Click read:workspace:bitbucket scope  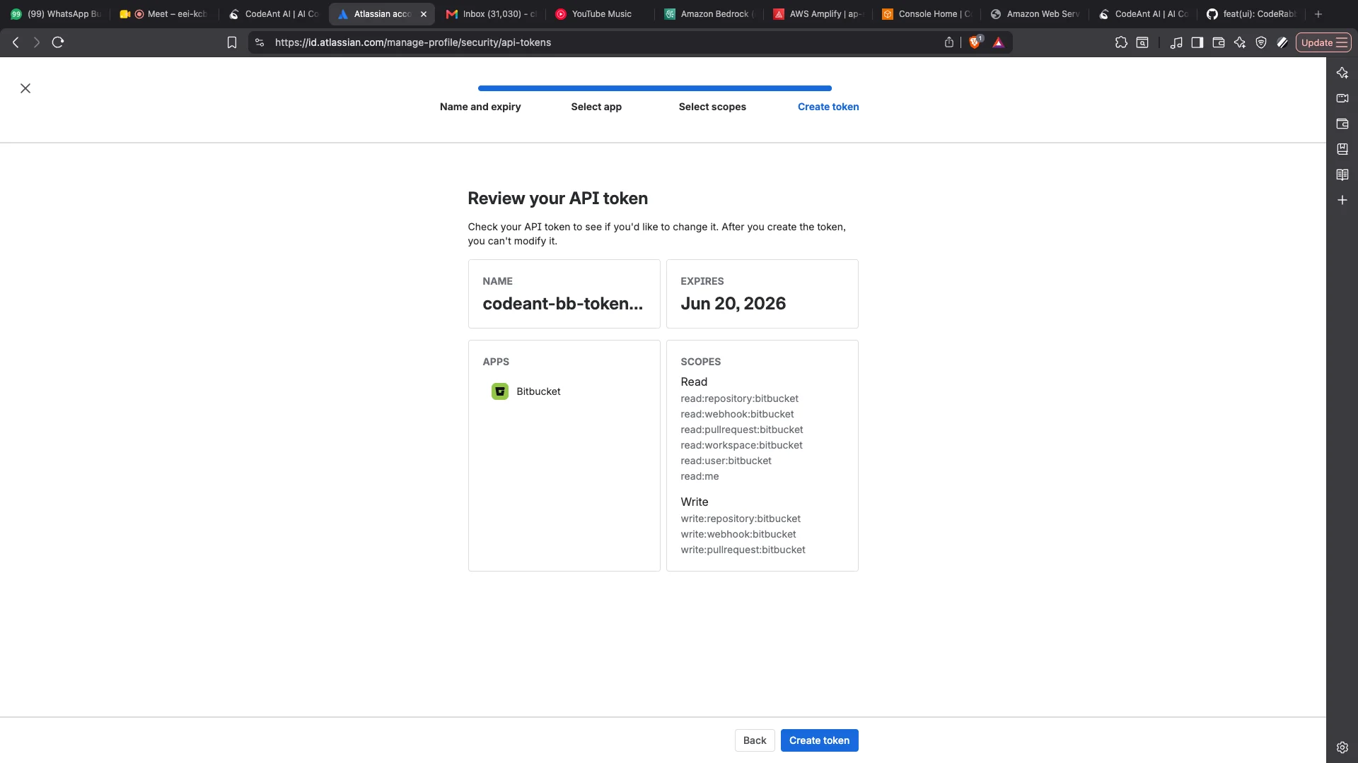tap(741, 445)
